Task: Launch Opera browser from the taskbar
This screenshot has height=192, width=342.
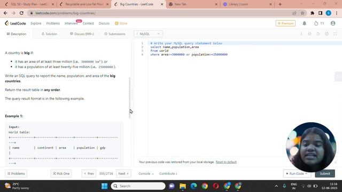Action: (x=216, y=186)
